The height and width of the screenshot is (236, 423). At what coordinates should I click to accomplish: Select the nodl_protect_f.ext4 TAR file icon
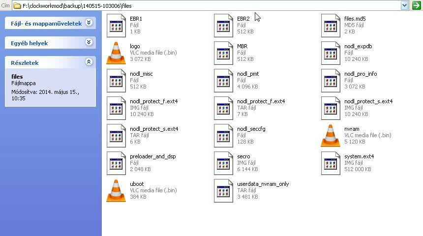tap(223, 108)
